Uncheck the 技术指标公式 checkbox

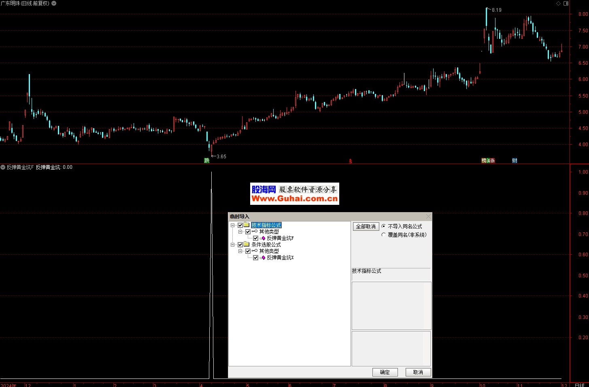240,225
